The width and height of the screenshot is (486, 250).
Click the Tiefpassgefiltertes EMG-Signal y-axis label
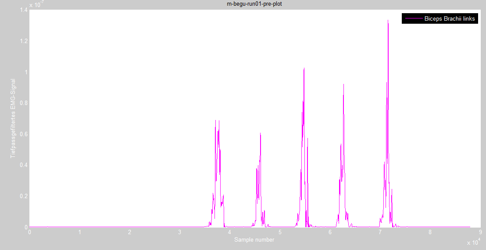13,119
